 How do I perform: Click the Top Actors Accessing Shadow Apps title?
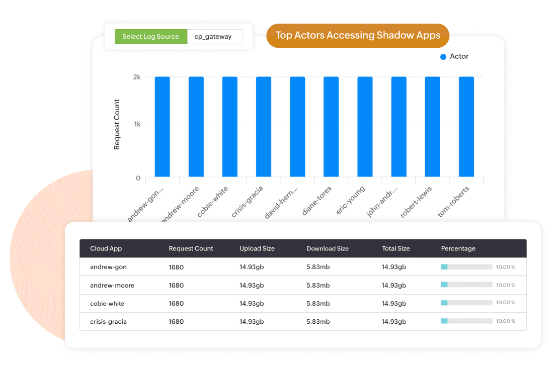pyautogui.click(x=357, y=36)
